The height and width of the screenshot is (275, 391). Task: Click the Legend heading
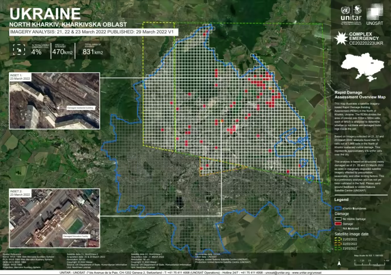[342, 200]
